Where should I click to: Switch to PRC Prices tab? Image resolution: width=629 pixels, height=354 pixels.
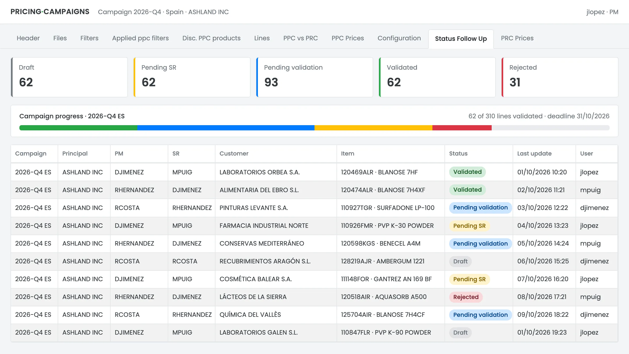pyautogui.click(x=517, y=38)
